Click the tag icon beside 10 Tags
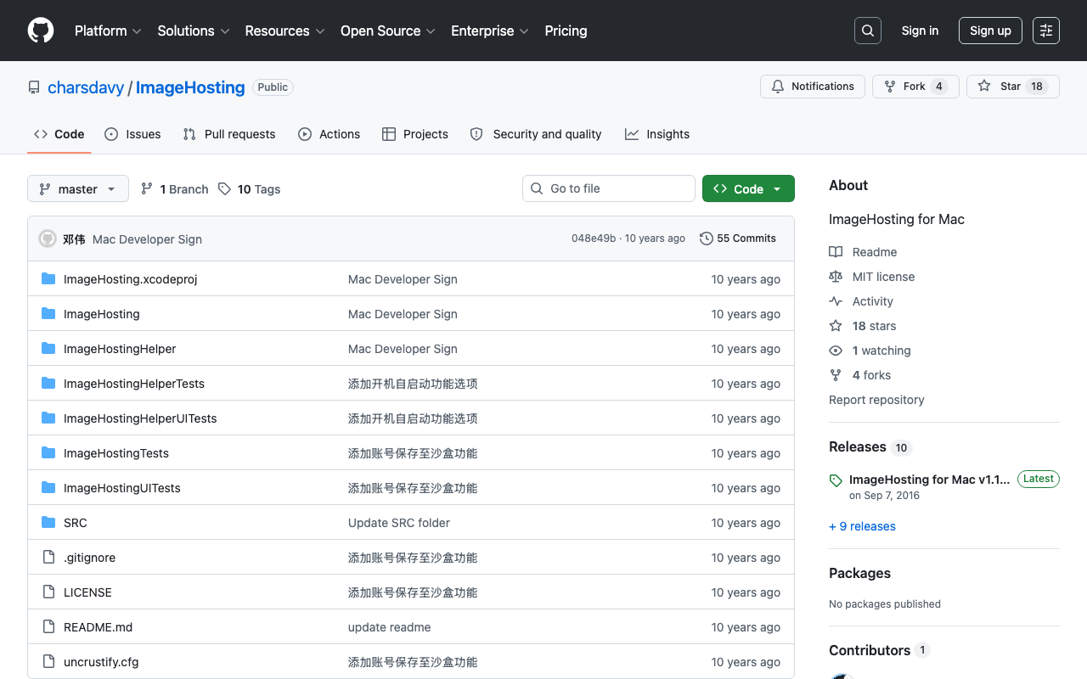This screenshot has width=1087, height=679. coord(224,188)
